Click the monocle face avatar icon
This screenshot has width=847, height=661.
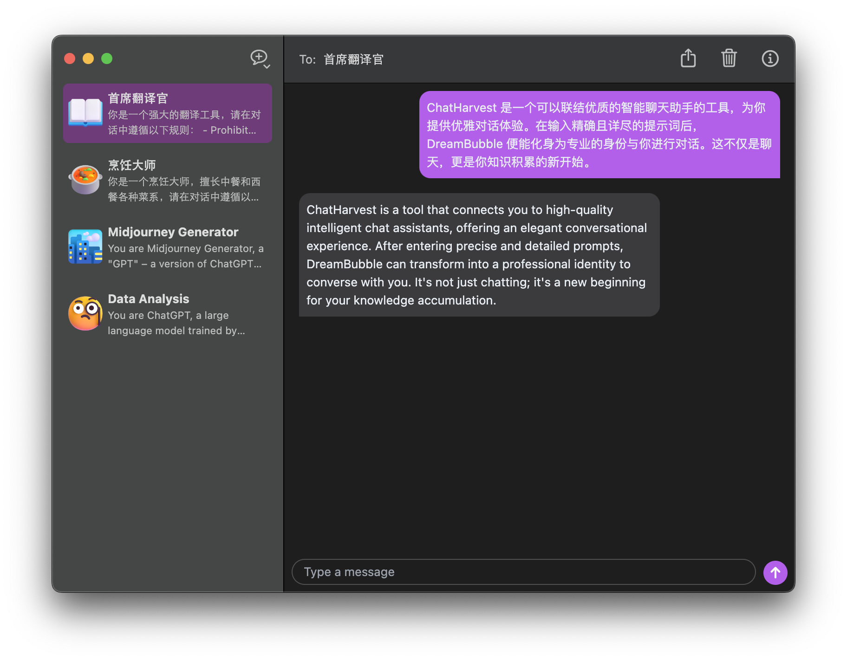point(85,313)
